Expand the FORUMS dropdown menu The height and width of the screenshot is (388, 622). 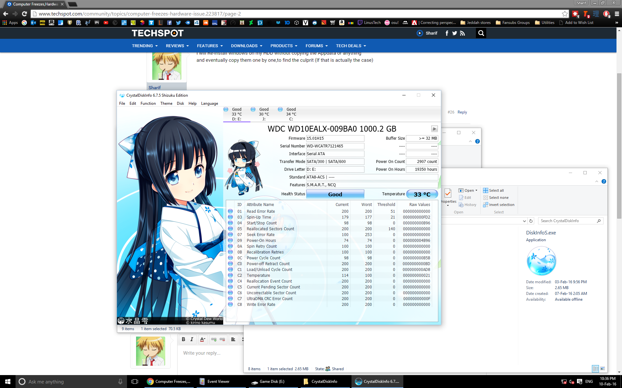tap(317, 46)
